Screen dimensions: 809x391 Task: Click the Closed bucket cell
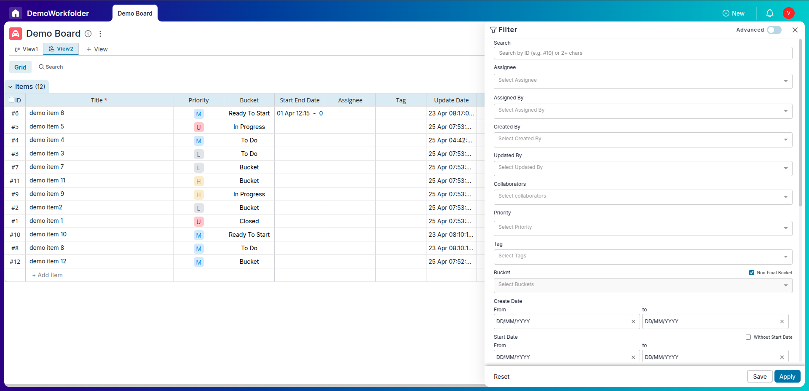click(x=249, y=221)
